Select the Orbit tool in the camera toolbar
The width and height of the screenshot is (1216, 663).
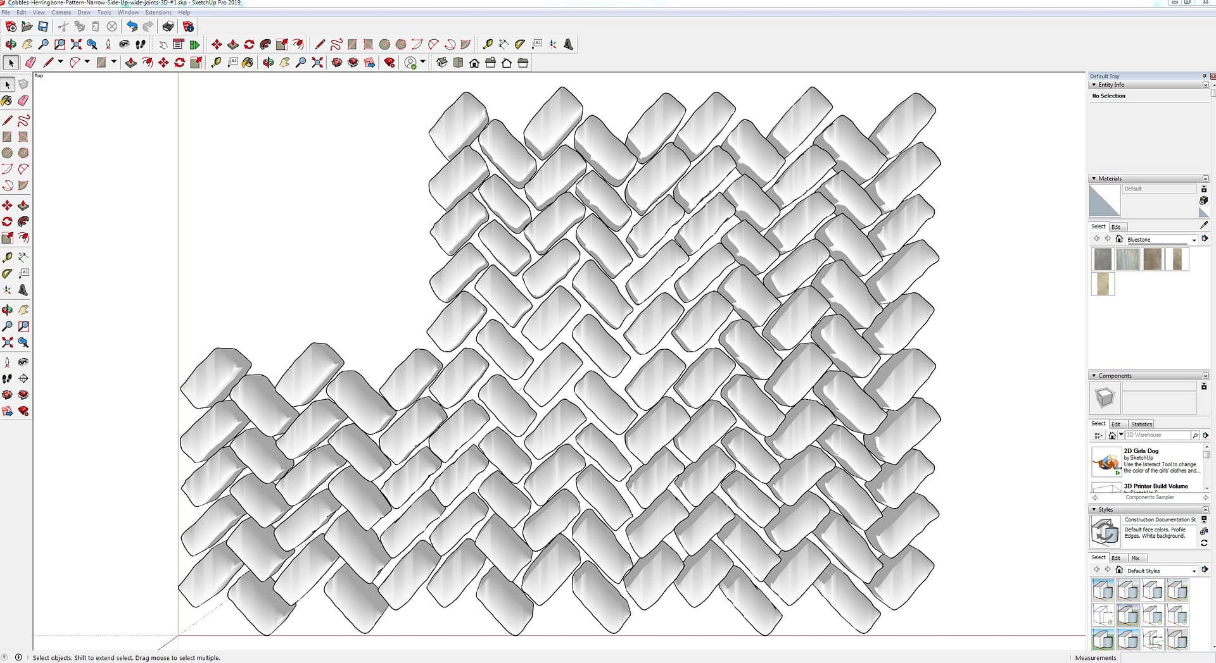click(11, 44)
